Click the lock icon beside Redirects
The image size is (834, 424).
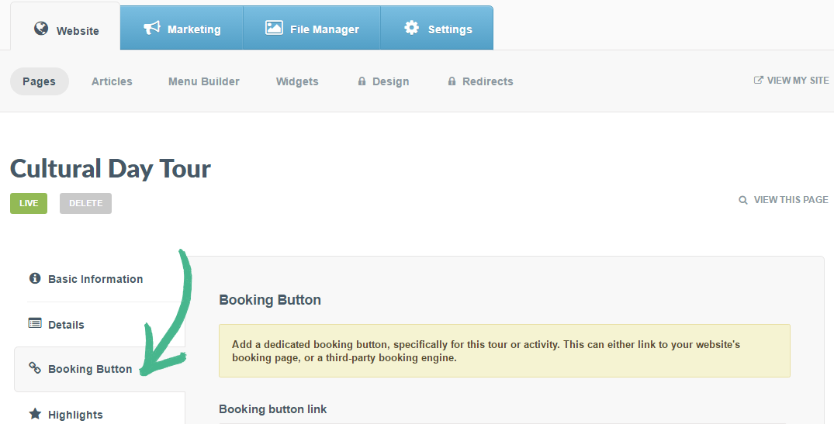coord(452,81)
